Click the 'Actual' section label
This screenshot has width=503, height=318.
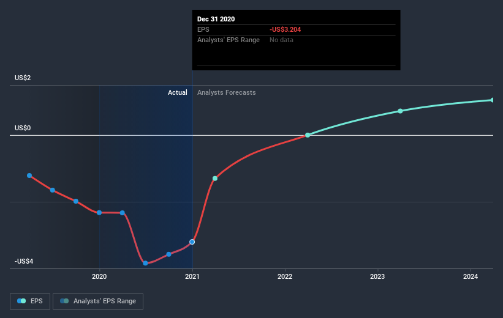point(178,92)
